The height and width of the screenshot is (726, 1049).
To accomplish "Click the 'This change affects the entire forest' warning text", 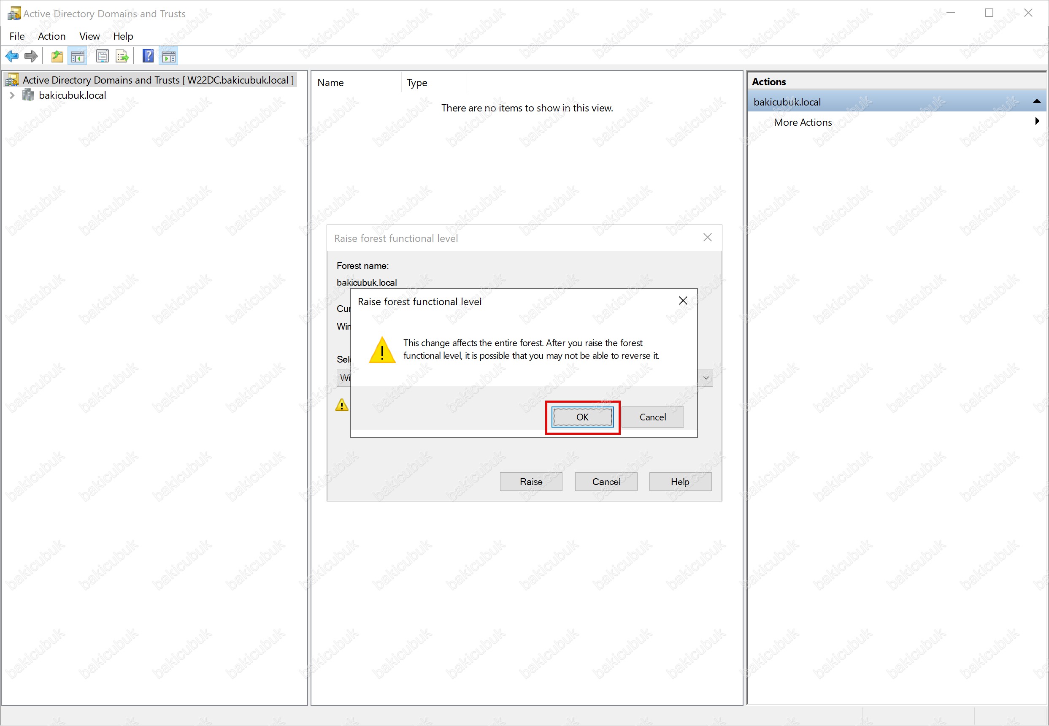I will point(531,349).
